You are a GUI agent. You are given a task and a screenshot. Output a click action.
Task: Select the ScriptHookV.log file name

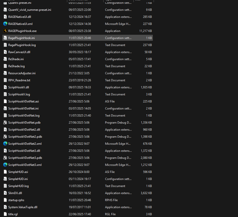tap(19, 94)
